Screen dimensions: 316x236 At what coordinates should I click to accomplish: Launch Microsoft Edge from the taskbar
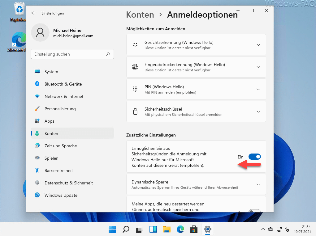click(x=180, y=229)
